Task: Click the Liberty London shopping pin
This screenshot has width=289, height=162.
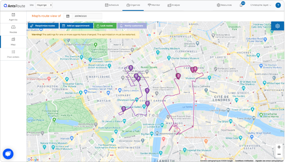Action: pos(120,90)
